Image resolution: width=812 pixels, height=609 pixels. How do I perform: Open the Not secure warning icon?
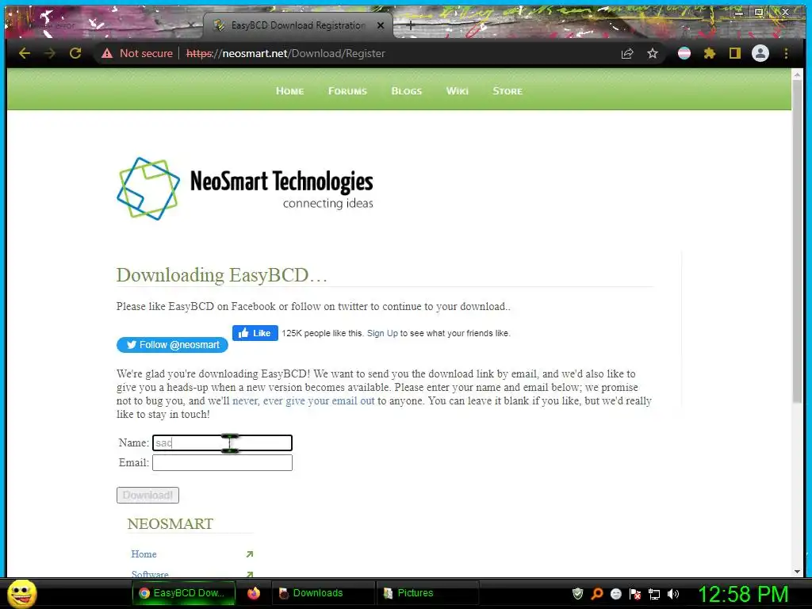pyautogui.click(x=107, y=53)
